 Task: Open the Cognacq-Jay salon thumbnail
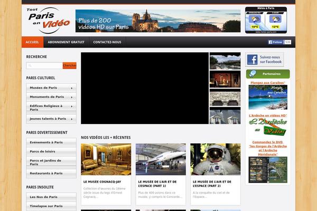pos(106,159)
